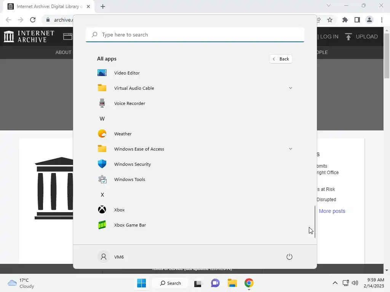Show hidden icons in the system tray
Viewport: 390px width, 292px height.
[335, 283]
